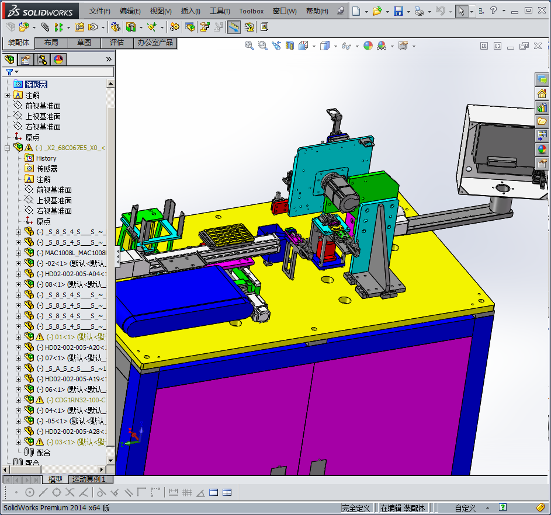Open the Toolbox menu
The image size is (551, 515).
(251, 11)
